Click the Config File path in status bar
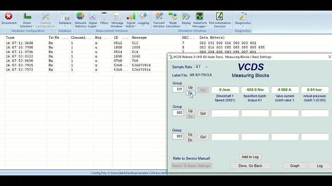Screen dimensions: 332x186 tap(129, 173)
